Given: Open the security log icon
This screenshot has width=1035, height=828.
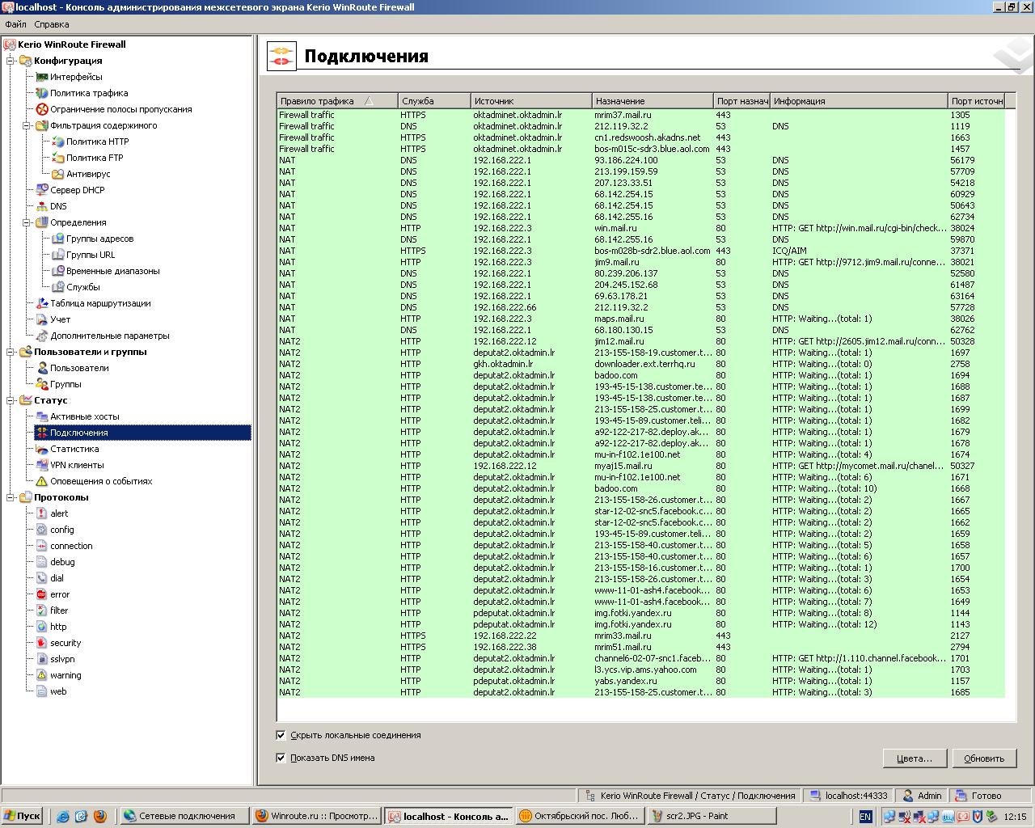Looking at the screenshot, I should (x=42, y=643).
